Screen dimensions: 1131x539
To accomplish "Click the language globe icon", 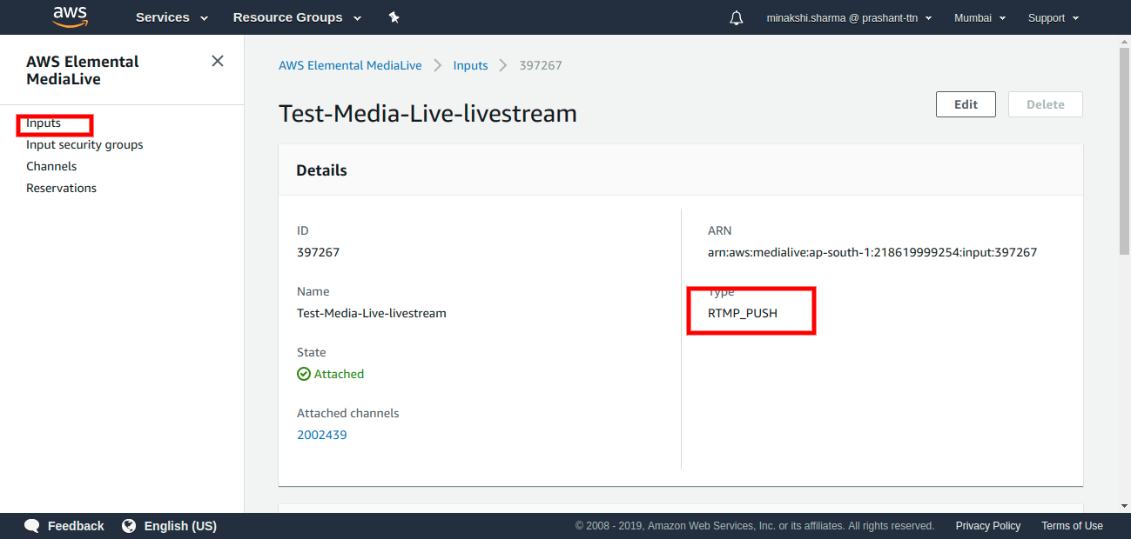I will (x=129, y=526).
